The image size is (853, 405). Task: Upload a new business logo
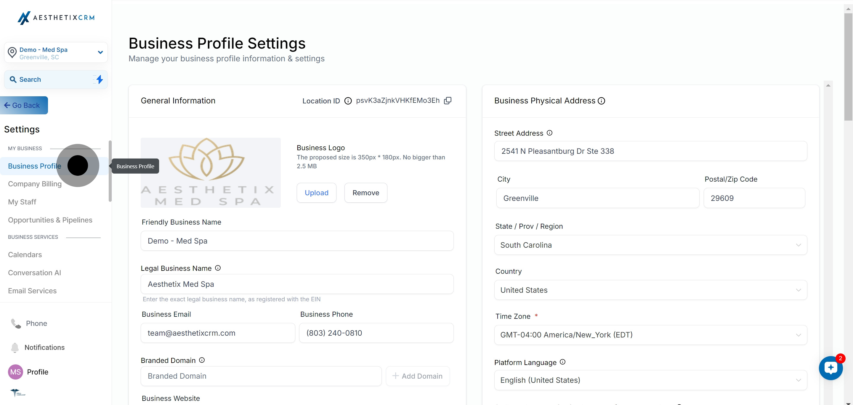click(x=316, y=192)
